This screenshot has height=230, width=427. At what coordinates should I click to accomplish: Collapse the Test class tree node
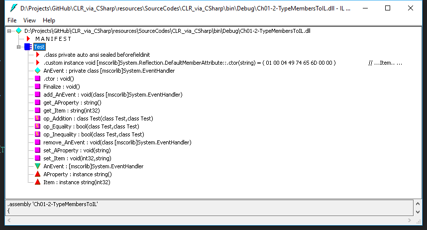coord(19,47)
